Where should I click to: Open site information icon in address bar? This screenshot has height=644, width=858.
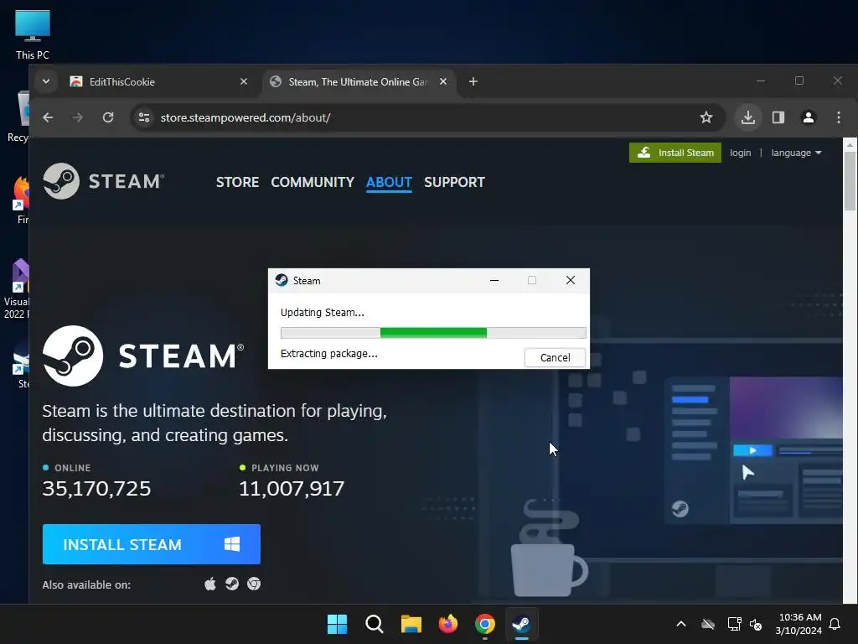click(x=144, y=117)
